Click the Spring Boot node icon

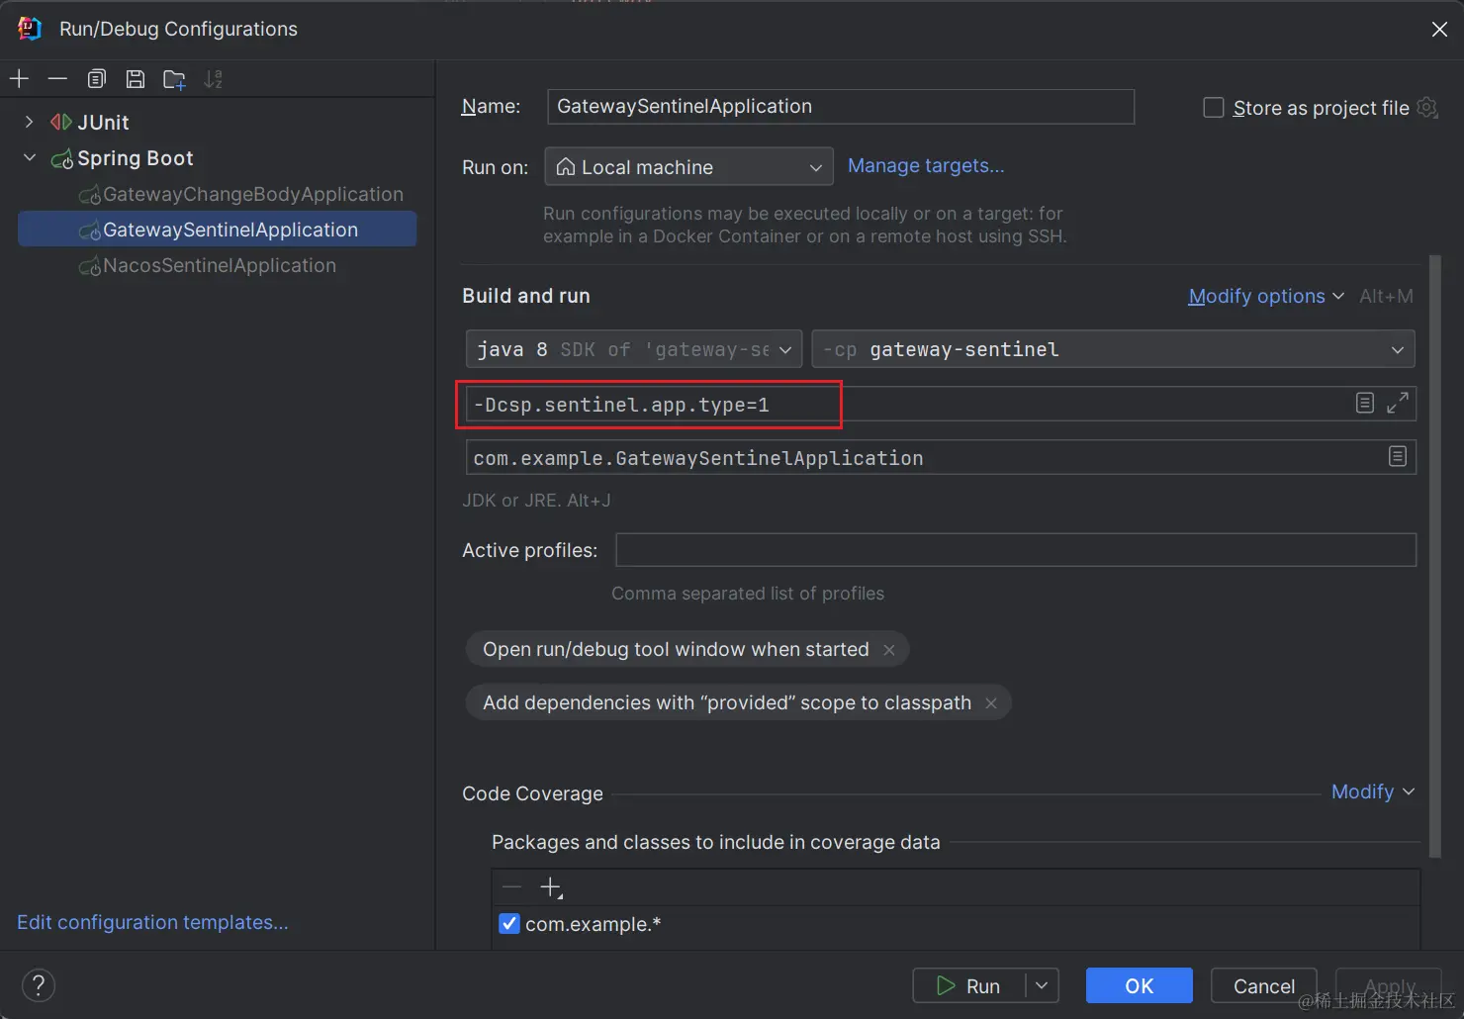tap(62, 158)
